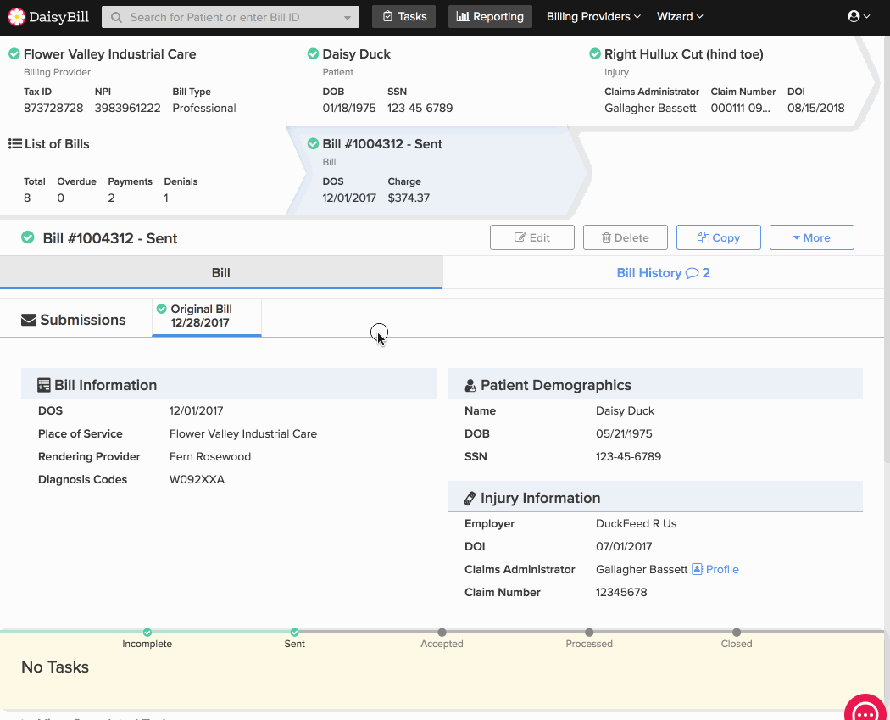Click the search magnifier icon
890x720 pixels.
[116, 17]
